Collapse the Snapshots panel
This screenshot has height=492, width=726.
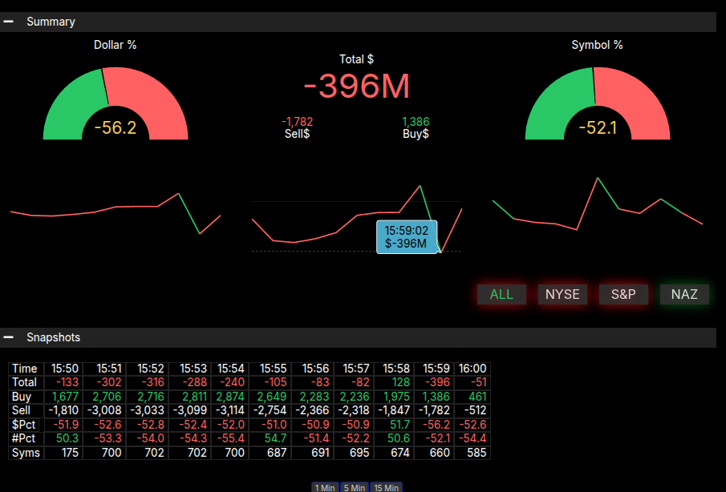pyautogui.click(x=9, y=337)
